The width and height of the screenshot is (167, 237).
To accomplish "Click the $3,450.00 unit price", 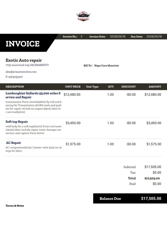I will pyautogui.click(x=73, y=123).
